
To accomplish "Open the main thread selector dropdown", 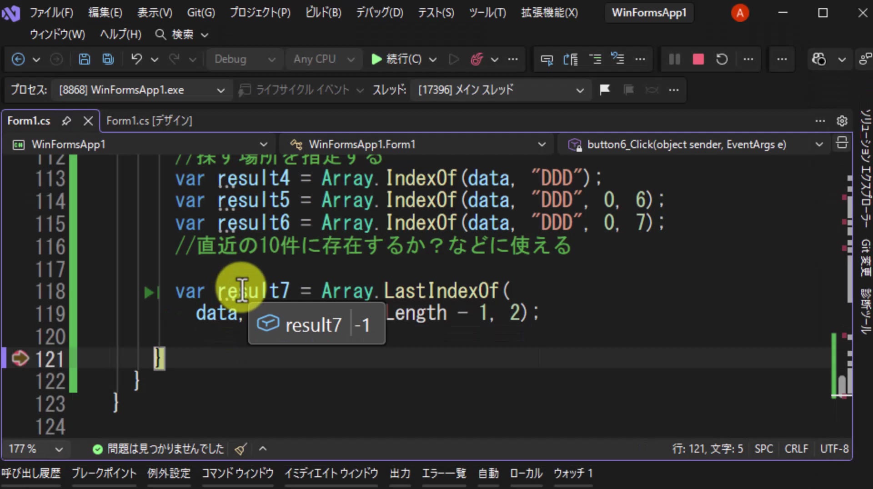I will (x=501, y=90).
